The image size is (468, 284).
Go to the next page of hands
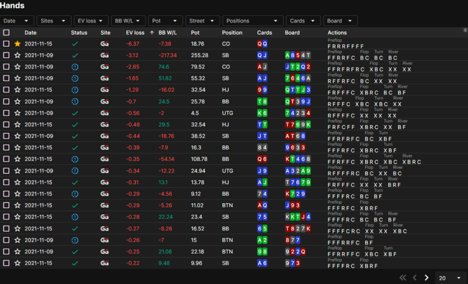click(427, 278)
